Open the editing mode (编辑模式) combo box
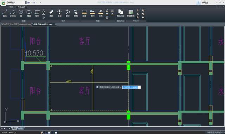Image resolution: width=225 pixels, height=134 pixels. coord(17,2)
